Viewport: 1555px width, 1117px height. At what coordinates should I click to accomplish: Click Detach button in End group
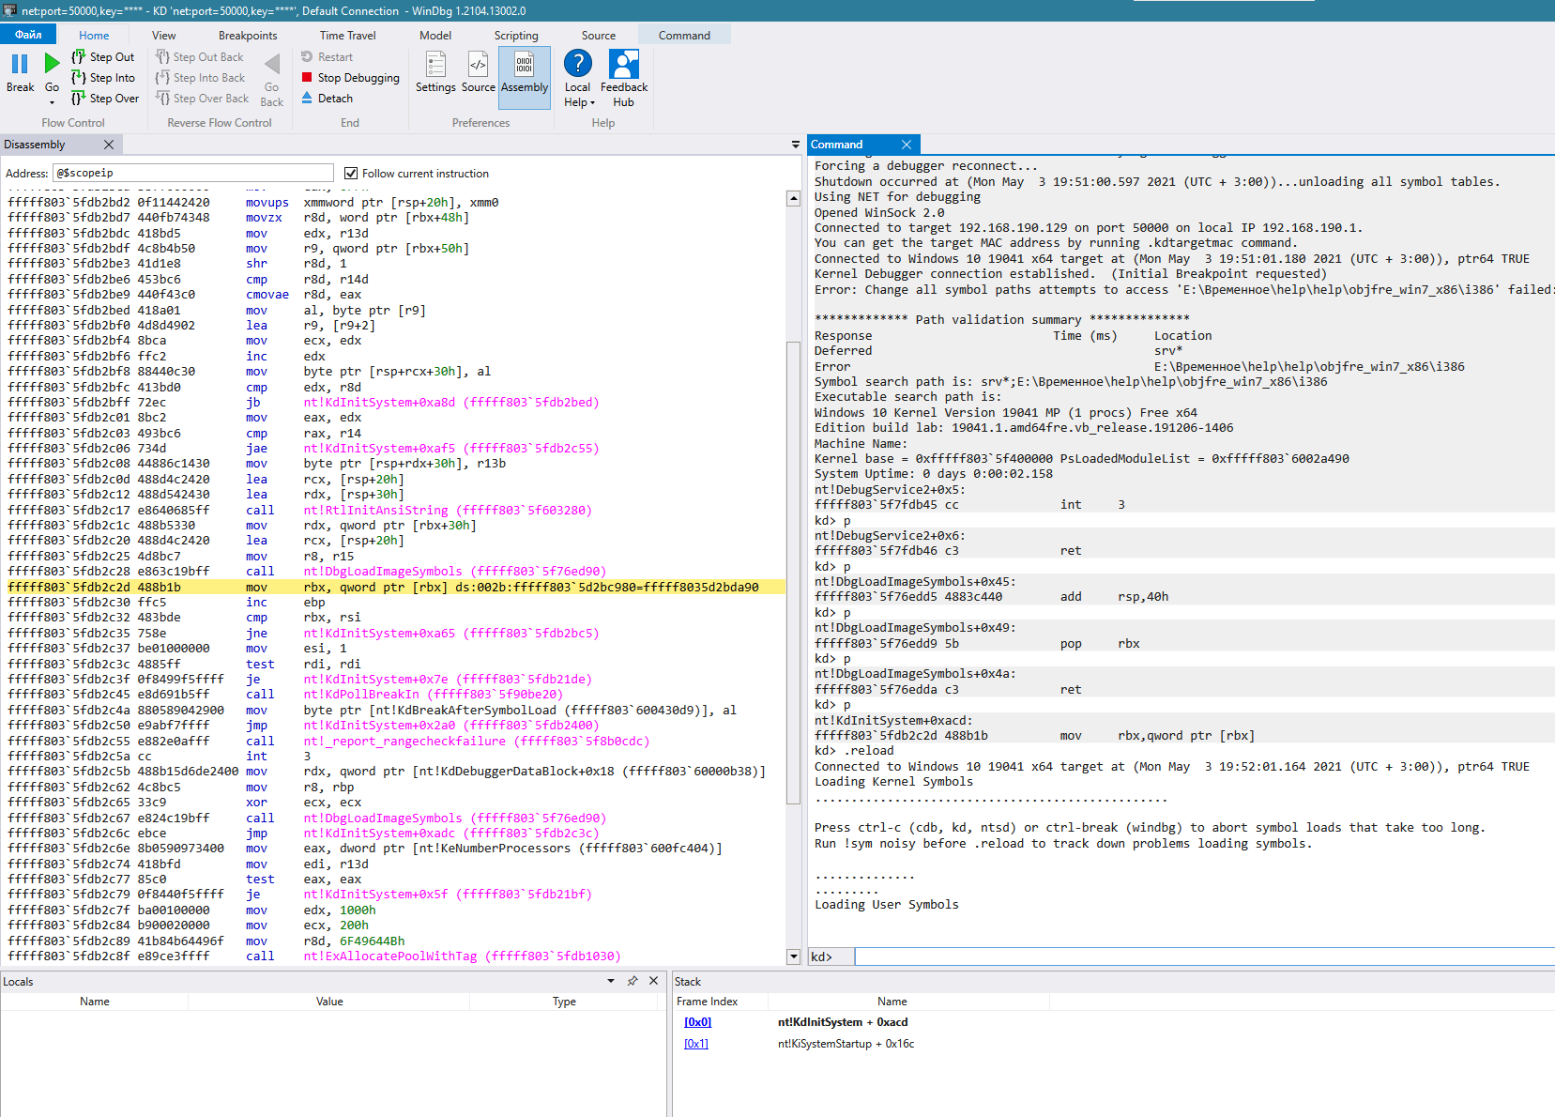tap(335, 99)
